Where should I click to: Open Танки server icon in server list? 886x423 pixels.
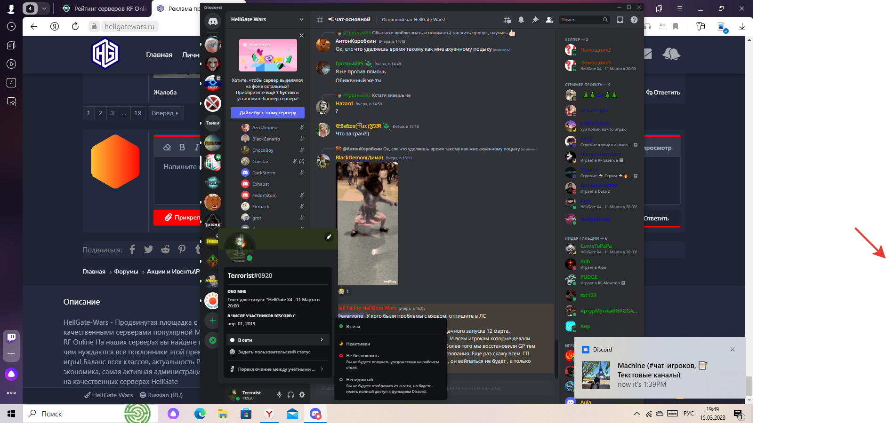(213, 123)
